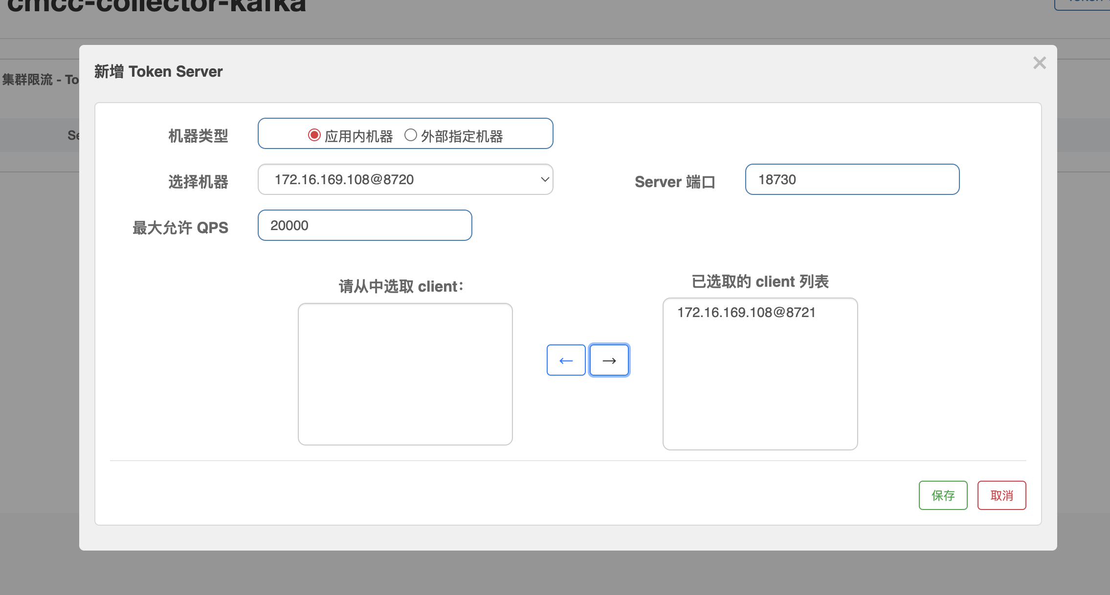Screen dimensions: 1110x595
Task: Click the Server 端口 label
Action: pos(675,182)
